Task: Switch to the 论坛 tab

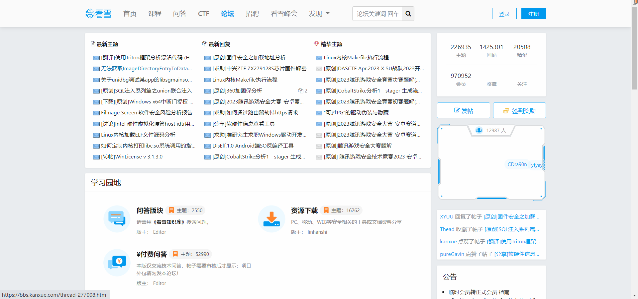Action: click(227, 14)
